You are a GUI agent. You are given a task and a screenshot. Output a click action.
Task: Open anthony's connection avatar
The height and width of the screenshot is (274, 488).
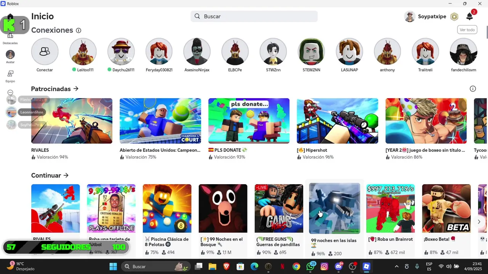387,51
